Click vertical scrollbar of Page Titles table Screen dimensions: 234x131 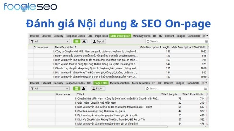point(208,100)
